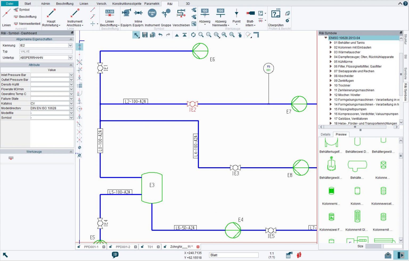Select the zoom-in magnifier above the drawing

[x=201, y=35]
